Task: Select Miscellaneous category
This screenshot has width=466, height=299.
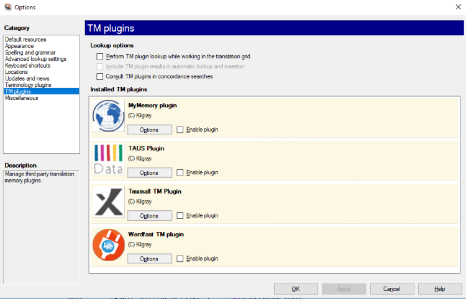Action: (41, 98)
